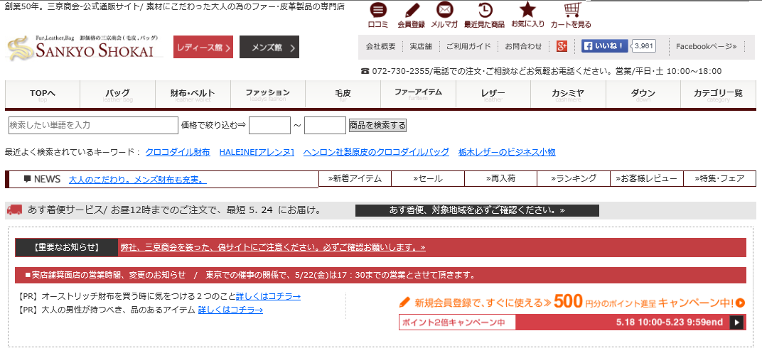
Task: Open the ダウン menu
Action: coord(643,94)
